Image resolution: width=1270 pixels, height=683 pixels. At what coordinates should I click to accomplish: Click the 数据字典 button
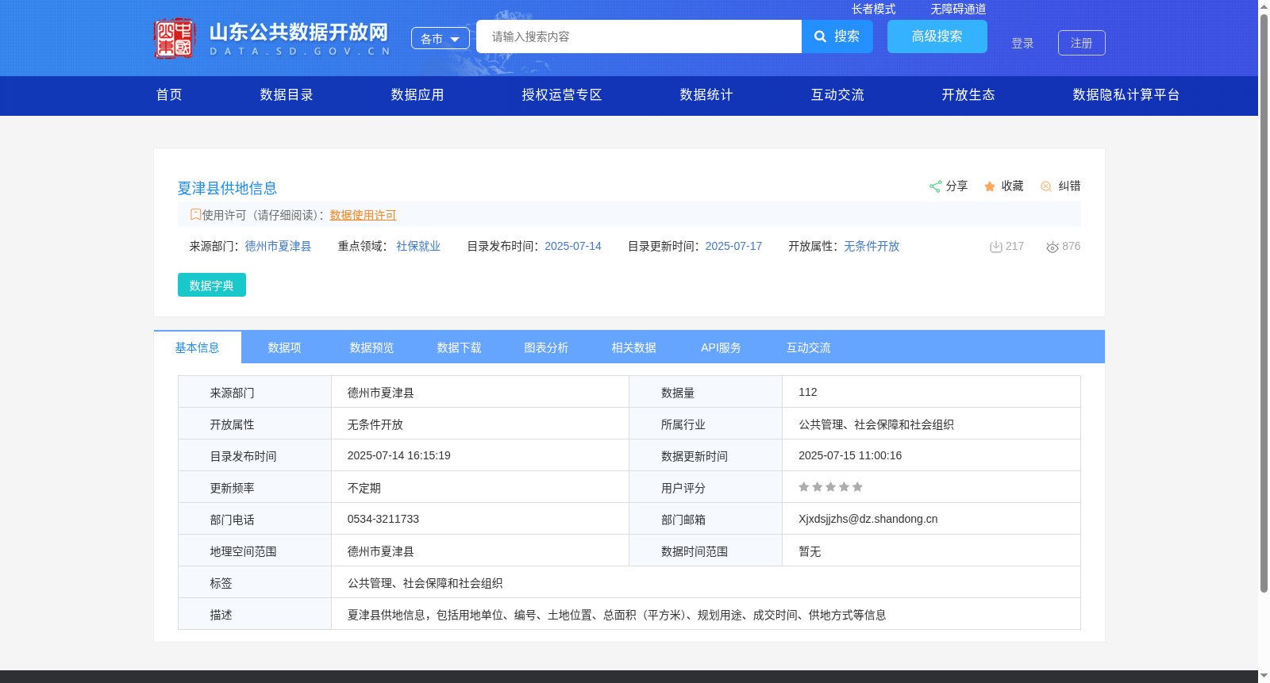(212, 285)
